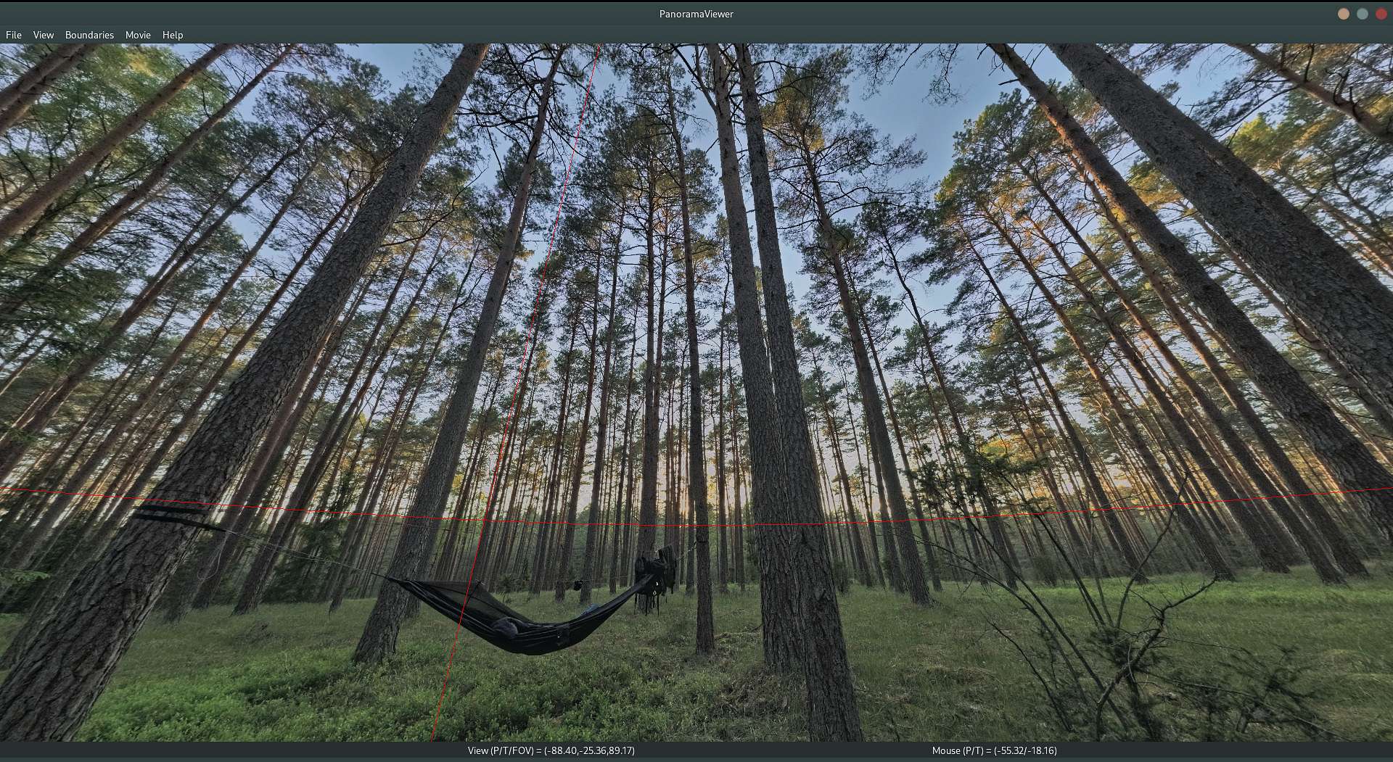Click the View (P/T/FOV) status readout
This screenshot has height=762, width=1393.
coord(551,750)
